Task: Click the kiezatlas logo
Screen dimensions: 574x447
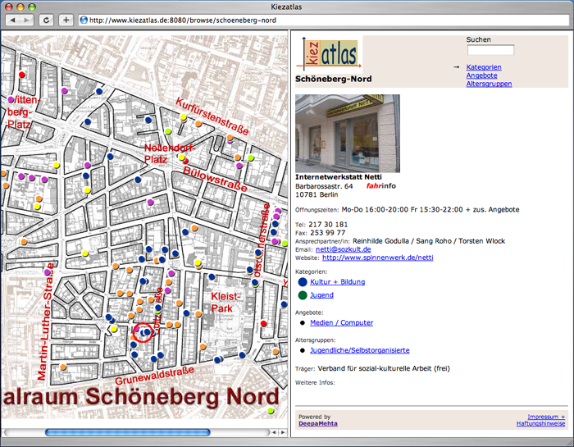Action: pos(329,53)
